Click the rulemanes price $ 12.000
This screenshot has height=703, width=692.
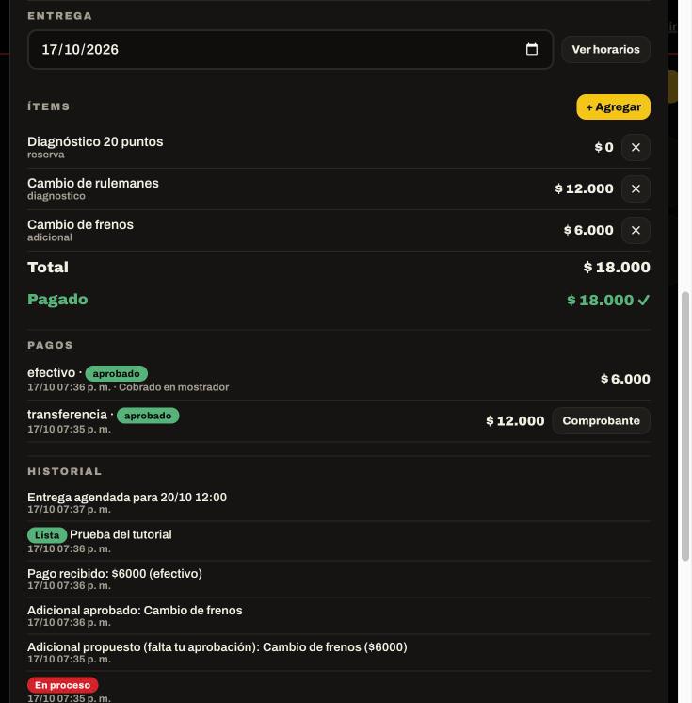click(584, 188)
